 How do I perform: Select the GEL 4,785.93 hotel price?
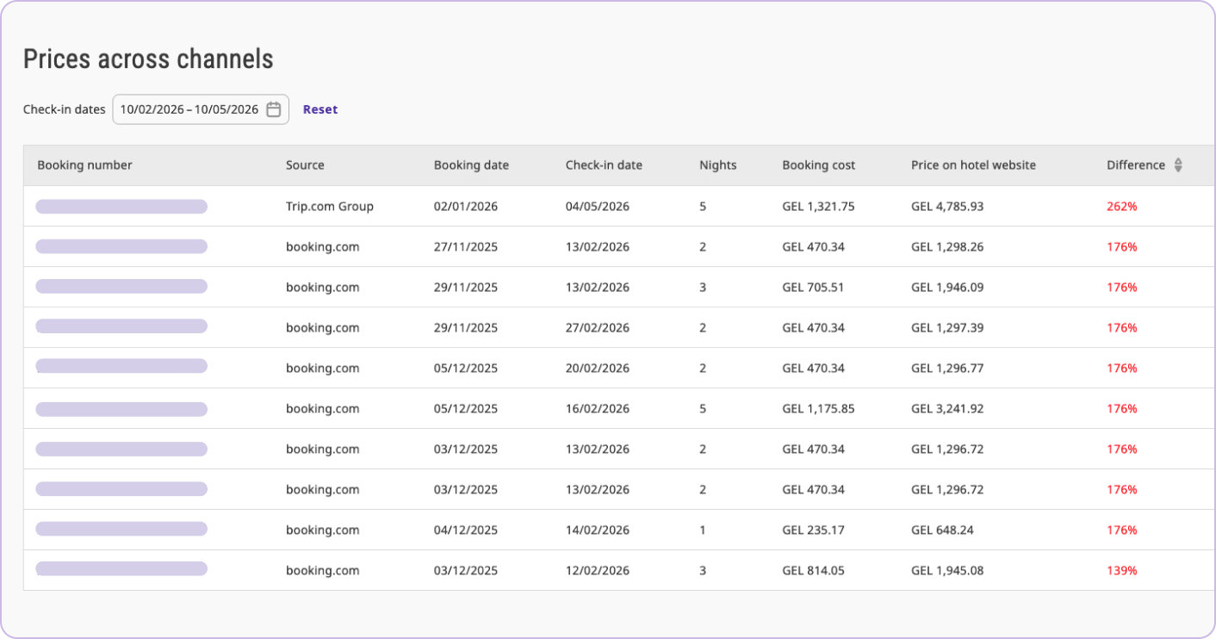click(x=947, y=207)
